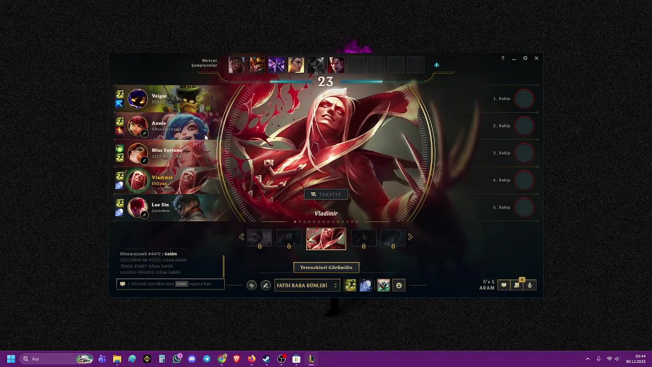Pick the first bench champion portrait
The height and width of the screenshot is (367, 652).
tap(236, 65)
